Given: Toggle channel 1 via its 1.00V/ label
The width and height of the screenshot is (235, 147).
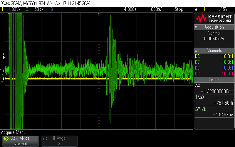Looking at the screenshot, I should pyautogui.click(x=12, y=9).
